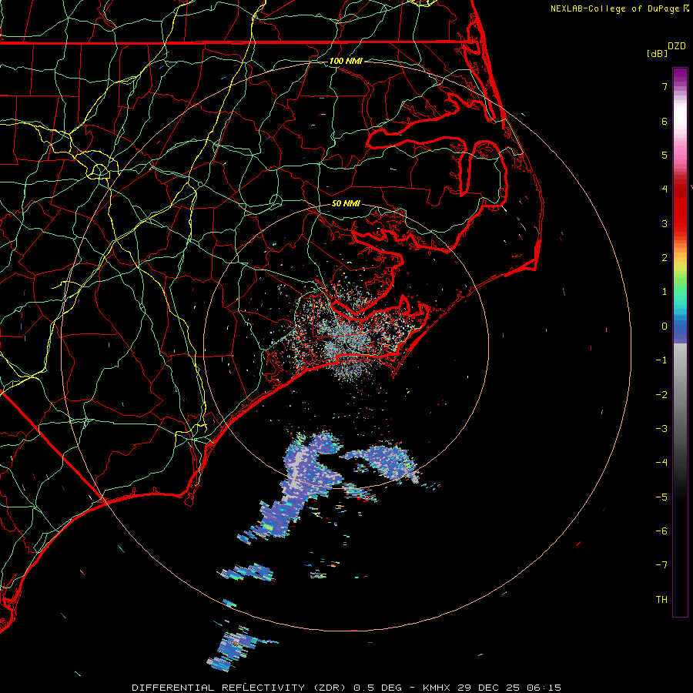Click the 5 value on color scale

(665, 155)
